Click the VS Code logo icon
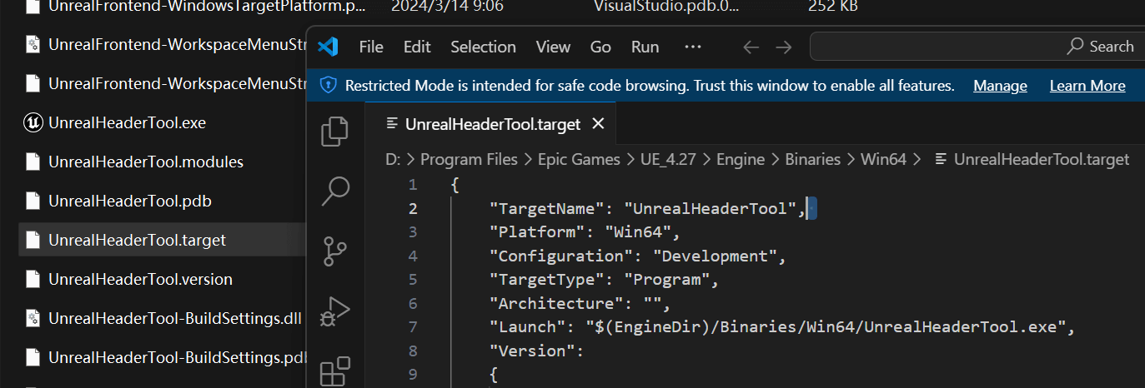 tap(328, 47)
